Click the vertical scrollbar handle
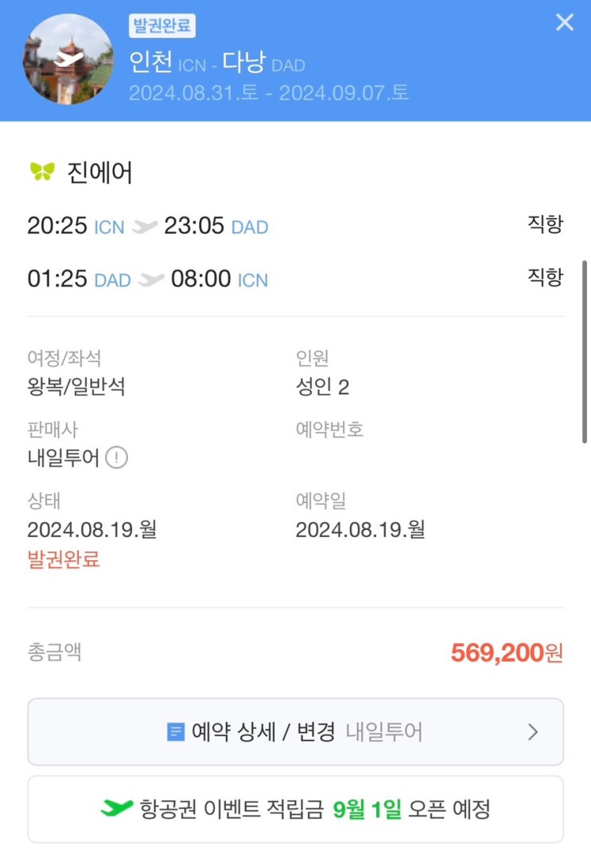 [x=585, y=350]
